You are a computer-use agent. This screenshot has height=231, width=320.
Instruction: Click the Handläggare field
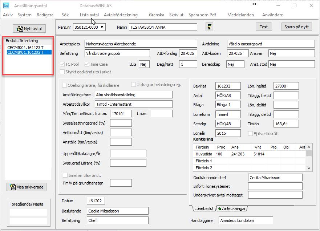click(x=246, y=220)
